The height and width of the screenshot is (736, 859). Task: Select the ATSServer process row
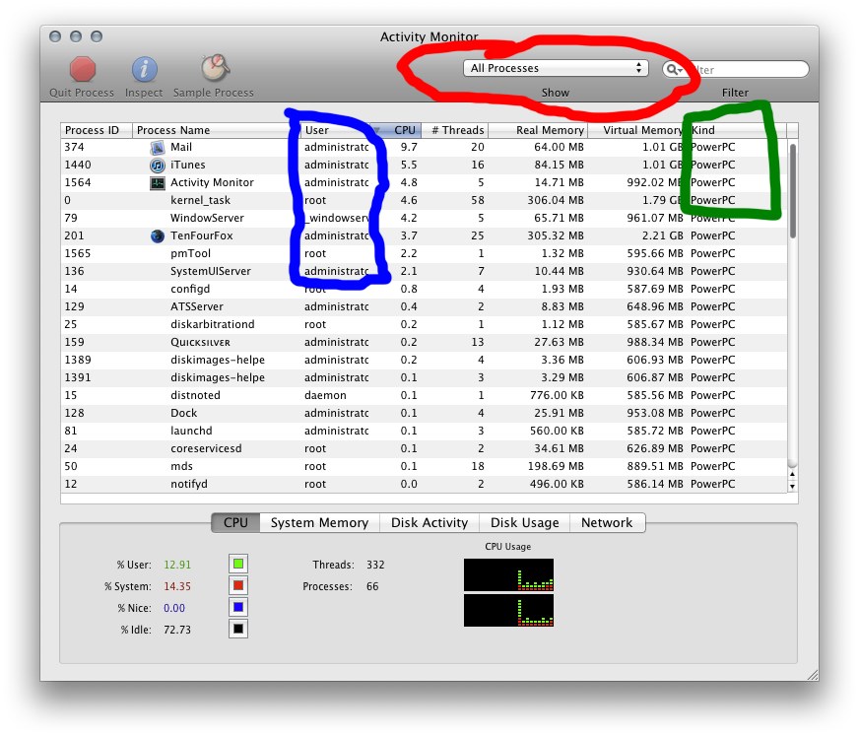(424, 306)
